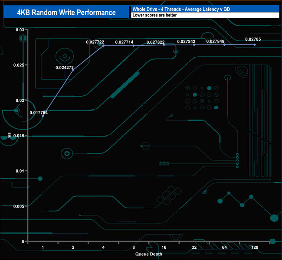This screenshot has height=260, width=282.
Task: Click the x-axis label 8
Action: (134, 247)
